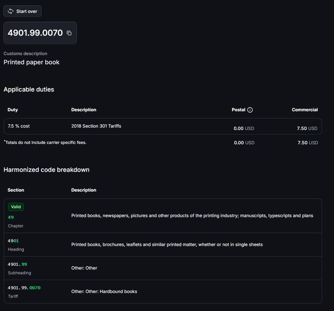Click the Duty column header
Image resolution: width=334 pixels, height=311 pixels.
(x=13, y=110)
